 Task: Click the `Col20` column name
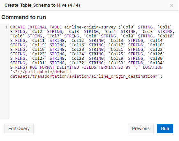click(78, 50)
